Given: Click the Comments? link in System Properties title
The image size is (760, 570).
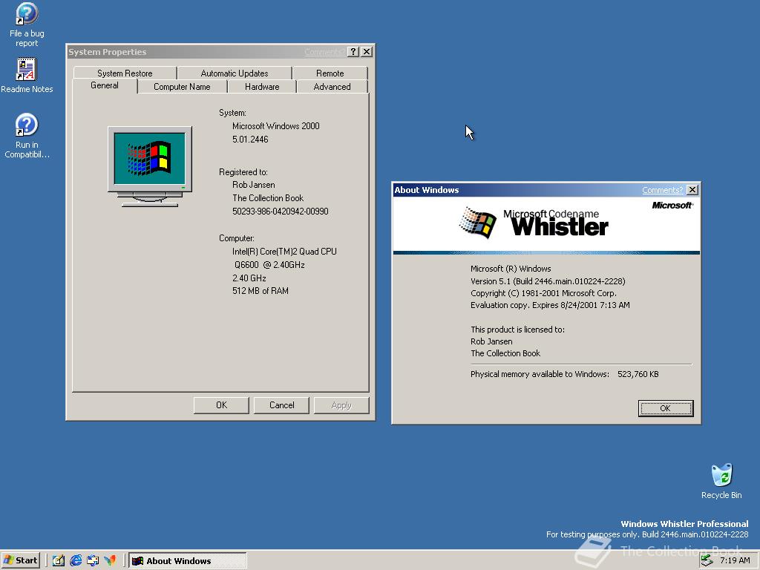Looking at the screenshot, I should [x=324, y=52].
